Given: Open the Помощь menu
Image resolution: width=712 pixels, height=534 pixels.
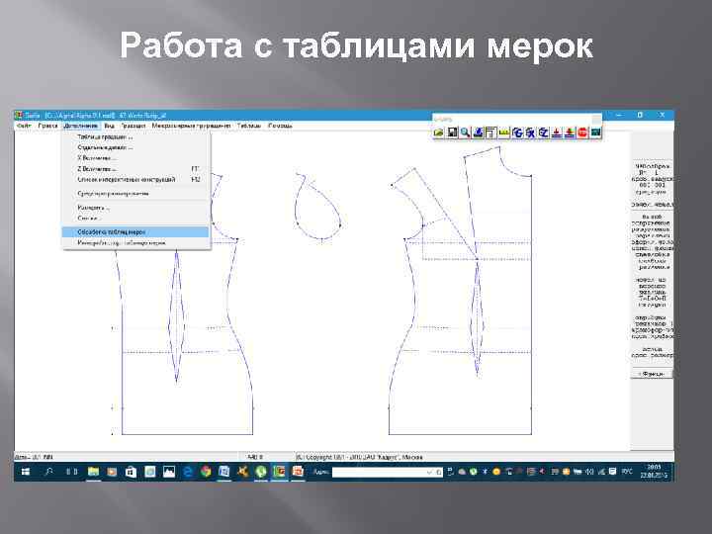Looking at the screenshot, I should tap(280, 126).
